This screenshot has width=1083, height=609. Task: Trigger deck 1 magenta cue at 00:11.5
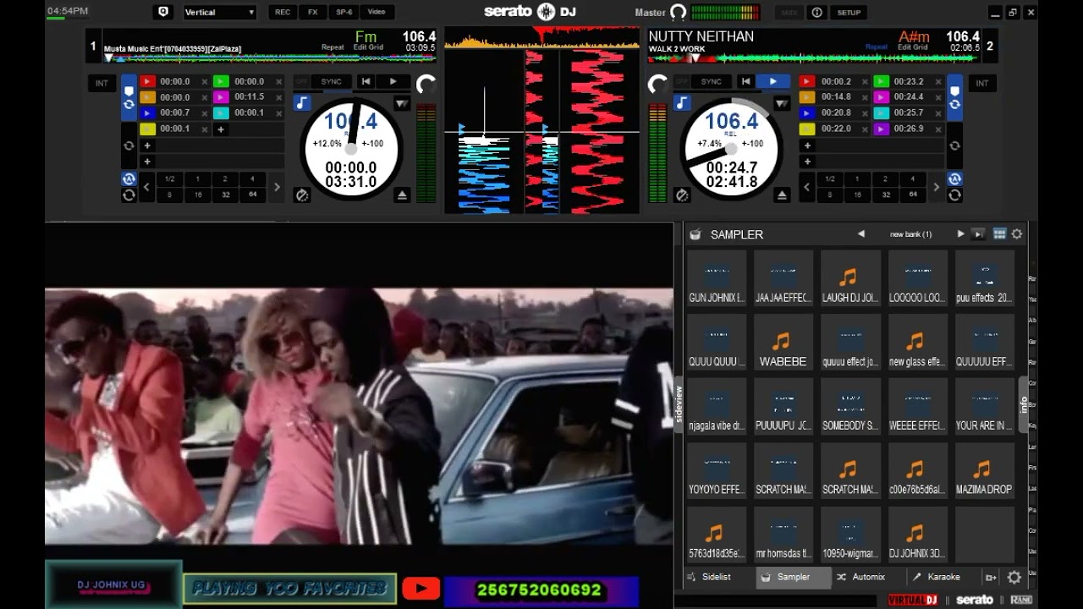221,97
